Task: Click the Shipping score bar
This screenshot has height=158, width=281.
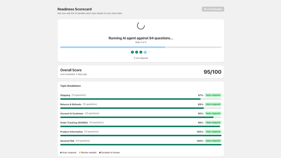Action: click(x=141, y=99)
